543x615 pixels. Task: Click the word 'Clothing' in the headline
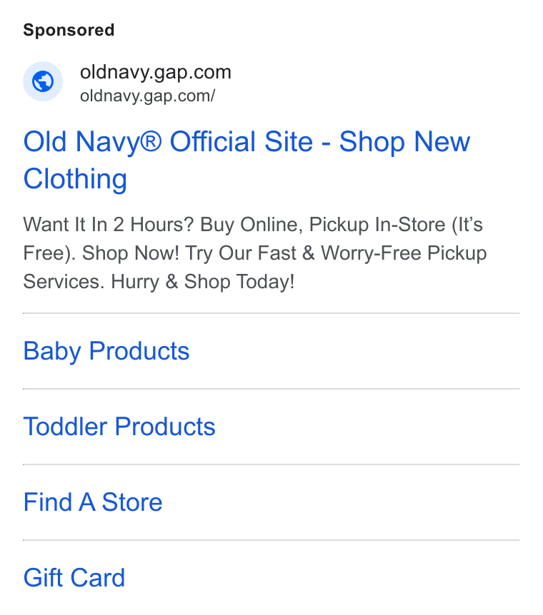75,179
